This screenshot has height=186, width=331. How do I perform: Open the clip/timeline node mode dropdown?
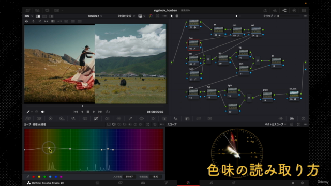(x=269, y=16)
